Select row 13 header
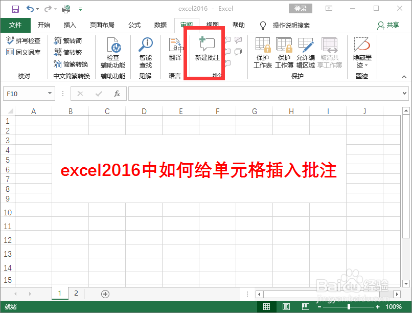The image size is (412, 313). click(8, 254)
